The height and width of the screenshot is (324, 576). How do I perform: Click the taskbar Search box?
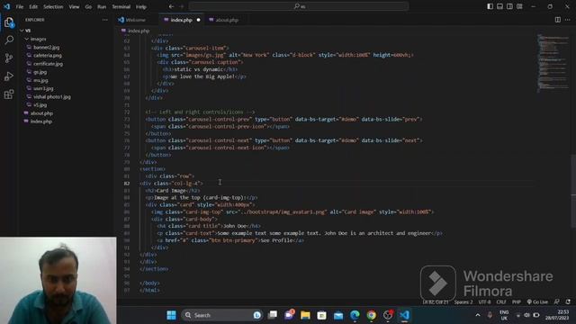point(221,315)
